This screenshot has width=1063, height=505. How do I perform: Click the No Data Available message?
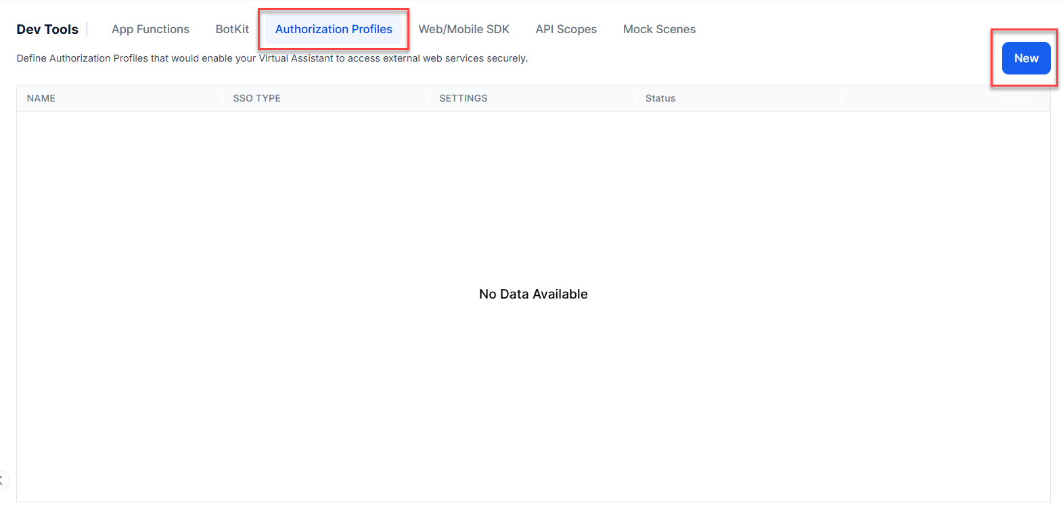point(533,294)
